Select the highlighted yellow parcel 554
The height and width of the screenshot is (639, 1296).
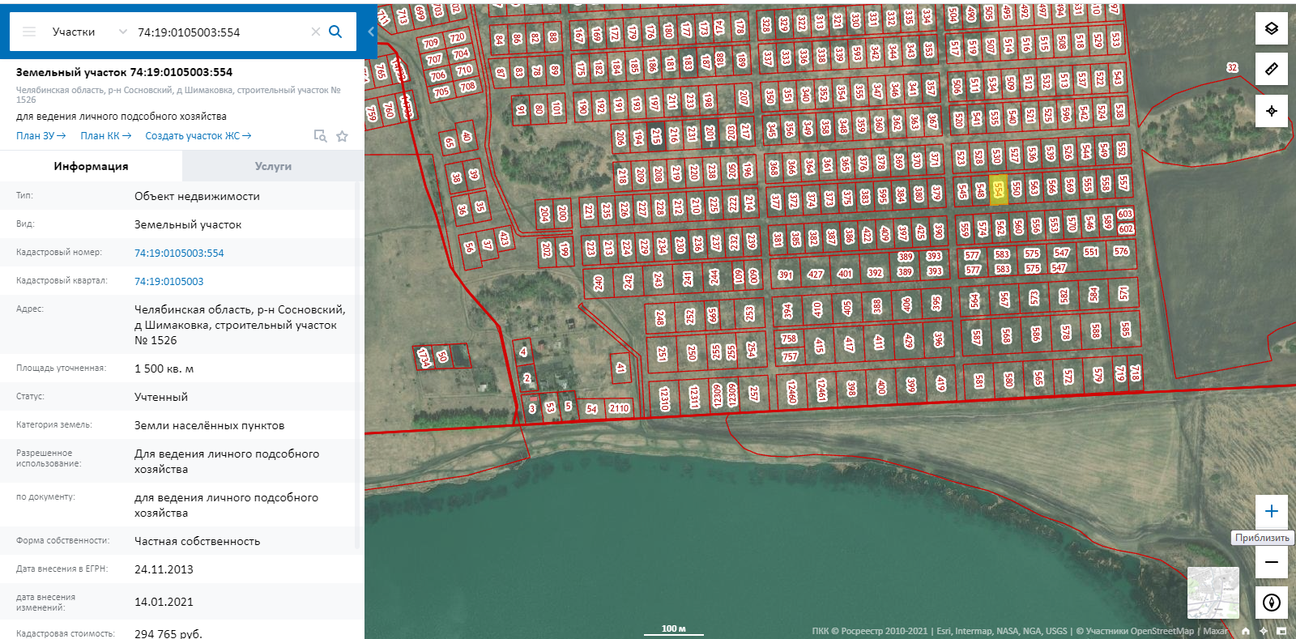[x=998, y=190]
